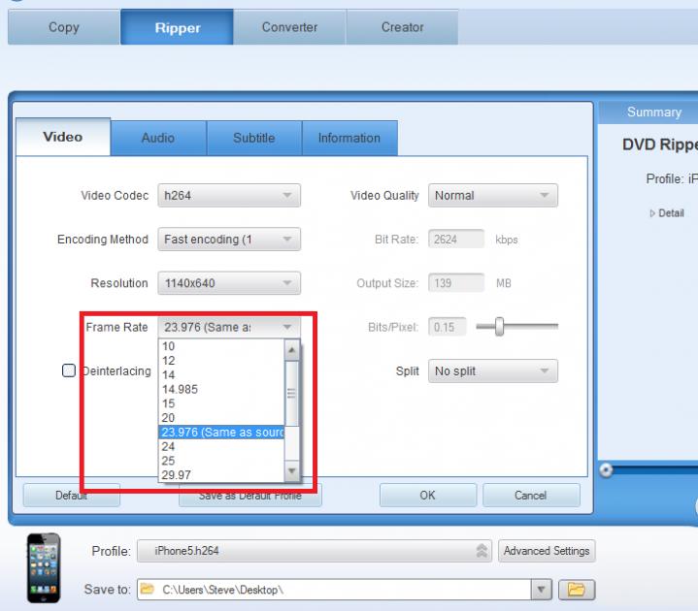698x611 pixels.
Task: Open Advanced Settings
Action: coord(547,551)
